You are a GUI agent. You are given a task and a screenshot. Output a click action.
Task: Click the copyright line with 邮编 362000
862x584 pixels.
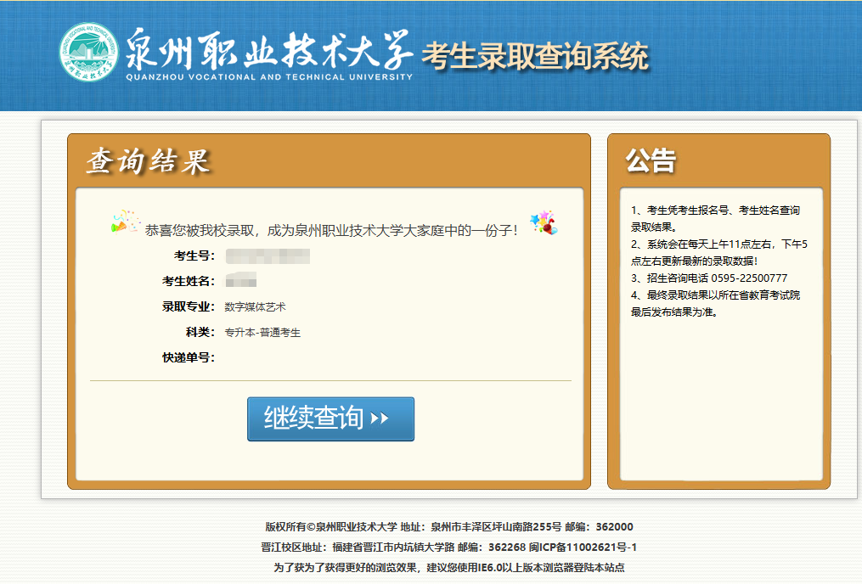(449, 527)
